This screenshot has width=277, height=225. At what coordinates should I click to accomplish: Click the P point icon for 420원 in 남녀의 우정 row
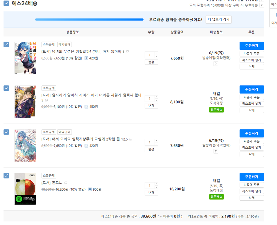[x=86, y=58]
